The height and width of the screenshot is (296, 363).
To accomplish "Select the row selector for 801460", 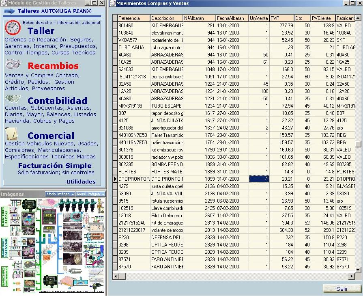I will coord(115,26).
